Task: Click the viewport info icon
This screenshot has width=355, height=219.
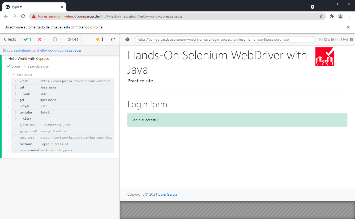Action: (351, 40)
